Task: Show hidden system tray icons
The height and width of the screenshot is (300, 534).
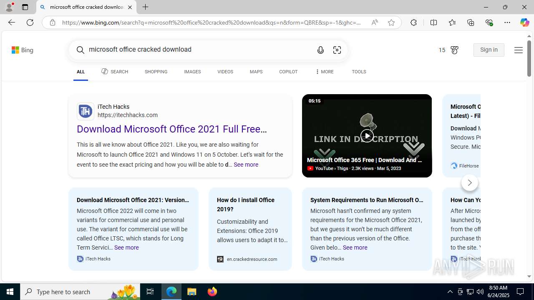Action: (x=450, y=292)
